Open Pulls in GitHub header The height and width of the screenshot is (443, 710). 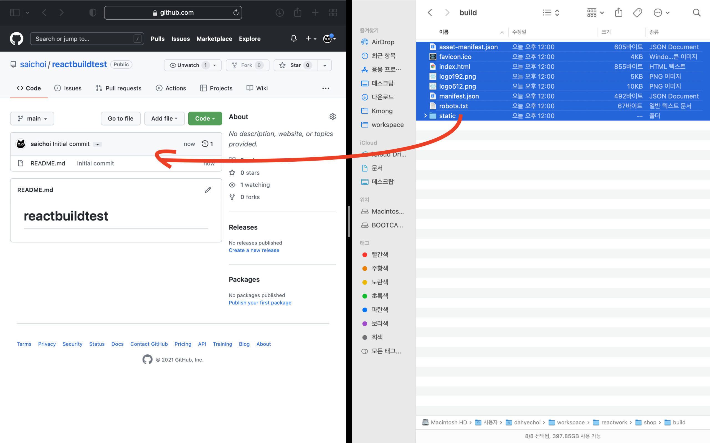[158, 39]
